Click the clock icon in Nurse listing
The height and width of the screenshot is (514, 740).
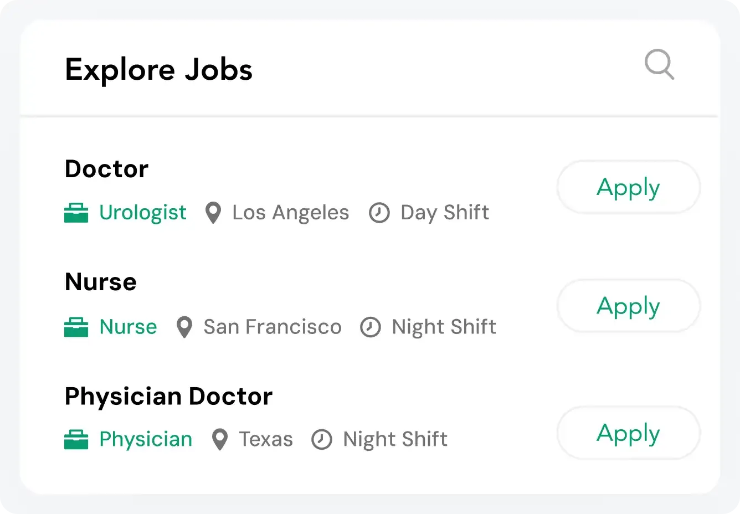pos(371,327)
